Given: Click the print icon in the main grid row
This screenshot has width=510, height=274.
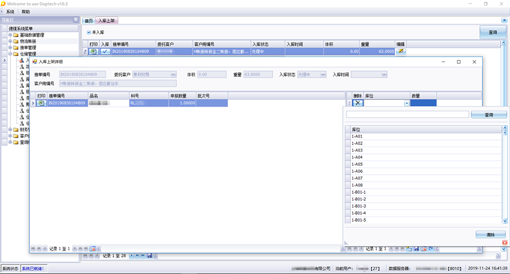Looking at the screenshot, I should 93,51.
